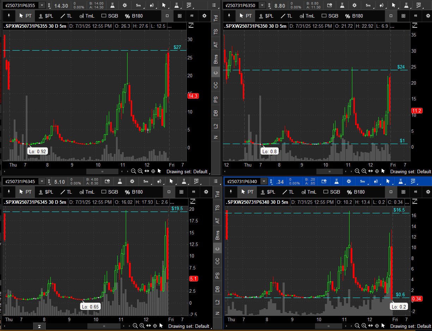Toggle single-chart layout button in P6350 toolbar
Viewport: 432px width, 331px height.
[x=391, y=16]
